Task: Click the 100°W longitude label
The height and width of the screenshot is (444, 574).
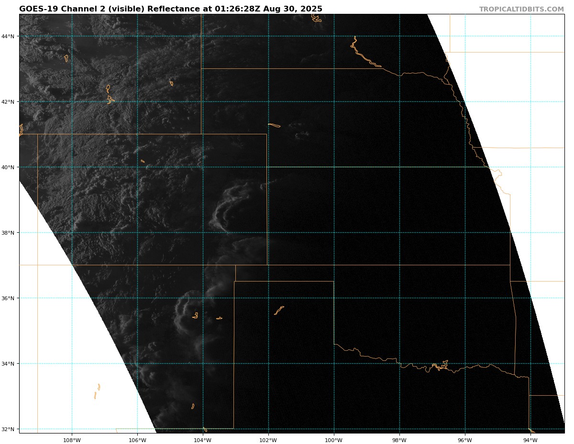Action: pyautogui.click(x=334, y=440)
